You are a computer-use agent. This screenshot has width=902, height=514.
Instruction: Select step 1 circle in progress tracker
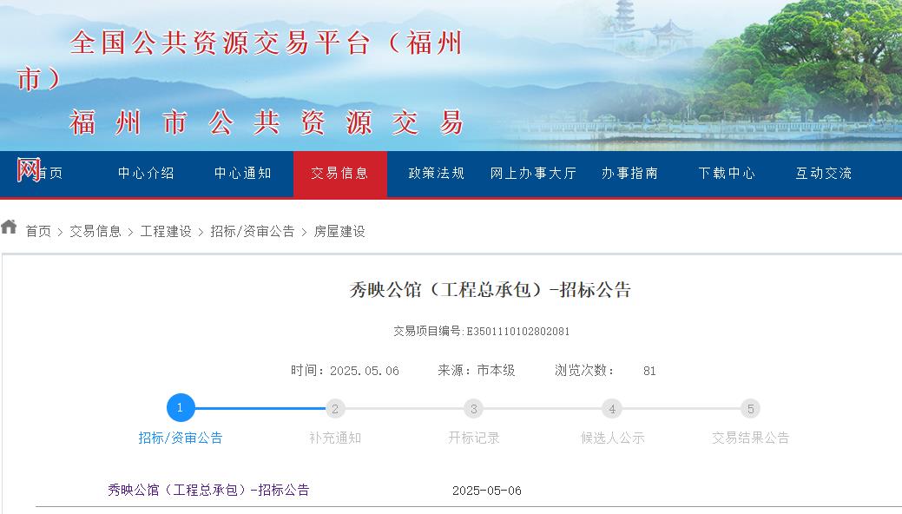pos(181,408)
